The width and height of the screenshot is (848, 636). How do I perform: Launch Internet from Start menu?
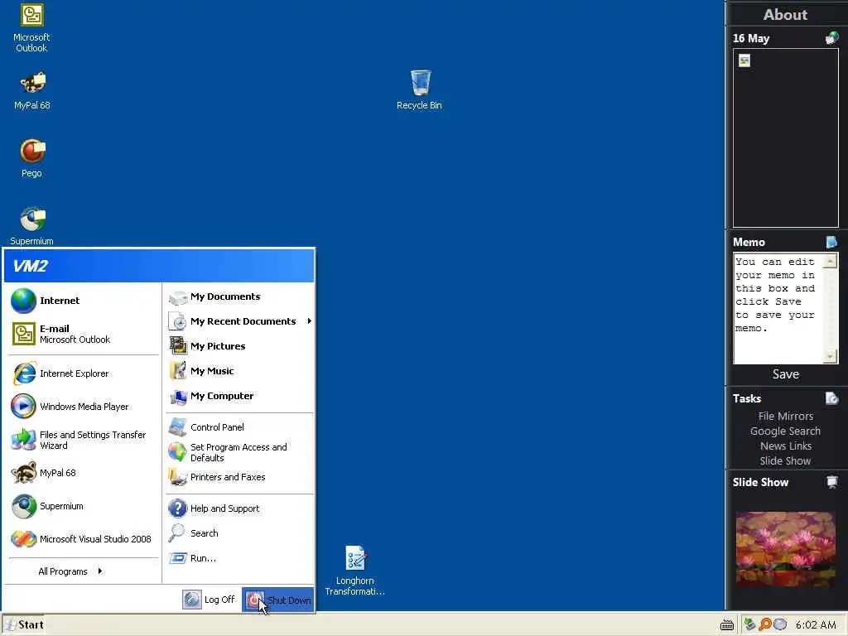coord(82,301)
